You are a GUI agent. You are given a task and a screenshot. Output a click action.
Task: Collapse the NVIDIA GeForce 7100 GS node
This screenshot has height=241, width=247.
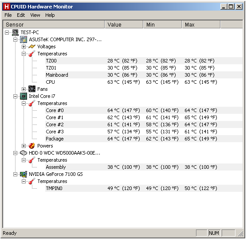point(15,174)
